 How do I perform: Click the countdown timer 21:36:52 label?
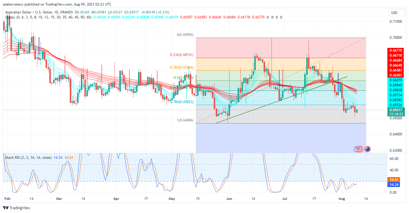pyautogui.click(x=396, y=114)
